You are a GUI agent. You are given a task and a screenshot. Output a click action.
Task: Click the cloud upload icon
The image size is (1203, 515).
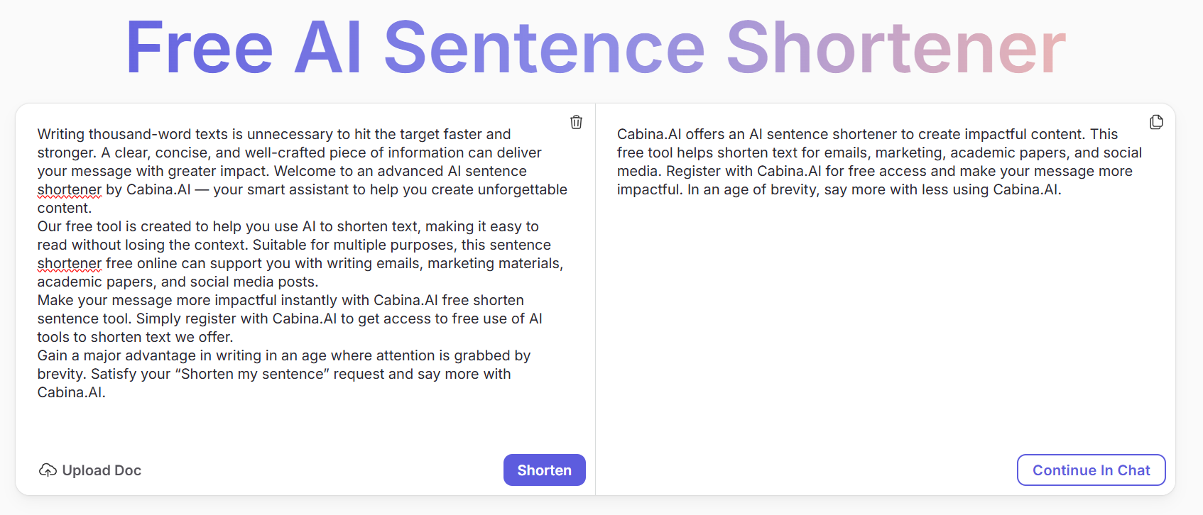tap(48, 470)
